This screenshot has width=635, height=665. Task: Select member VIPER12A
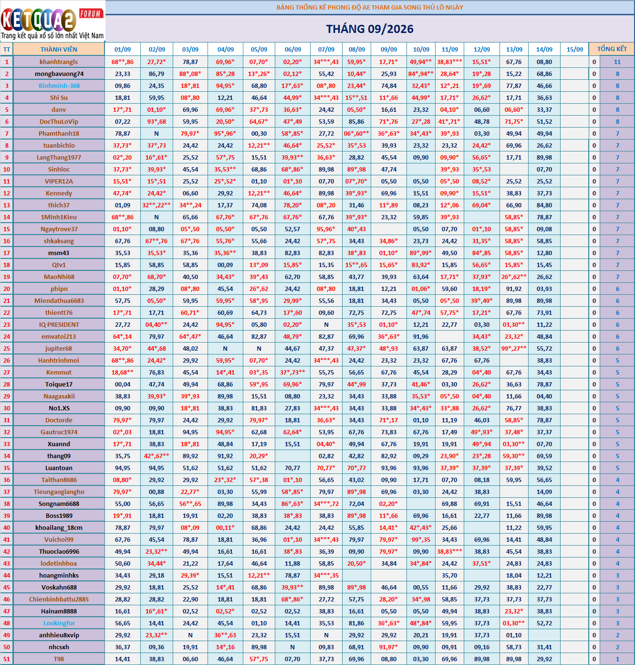(x=59, y=181)
